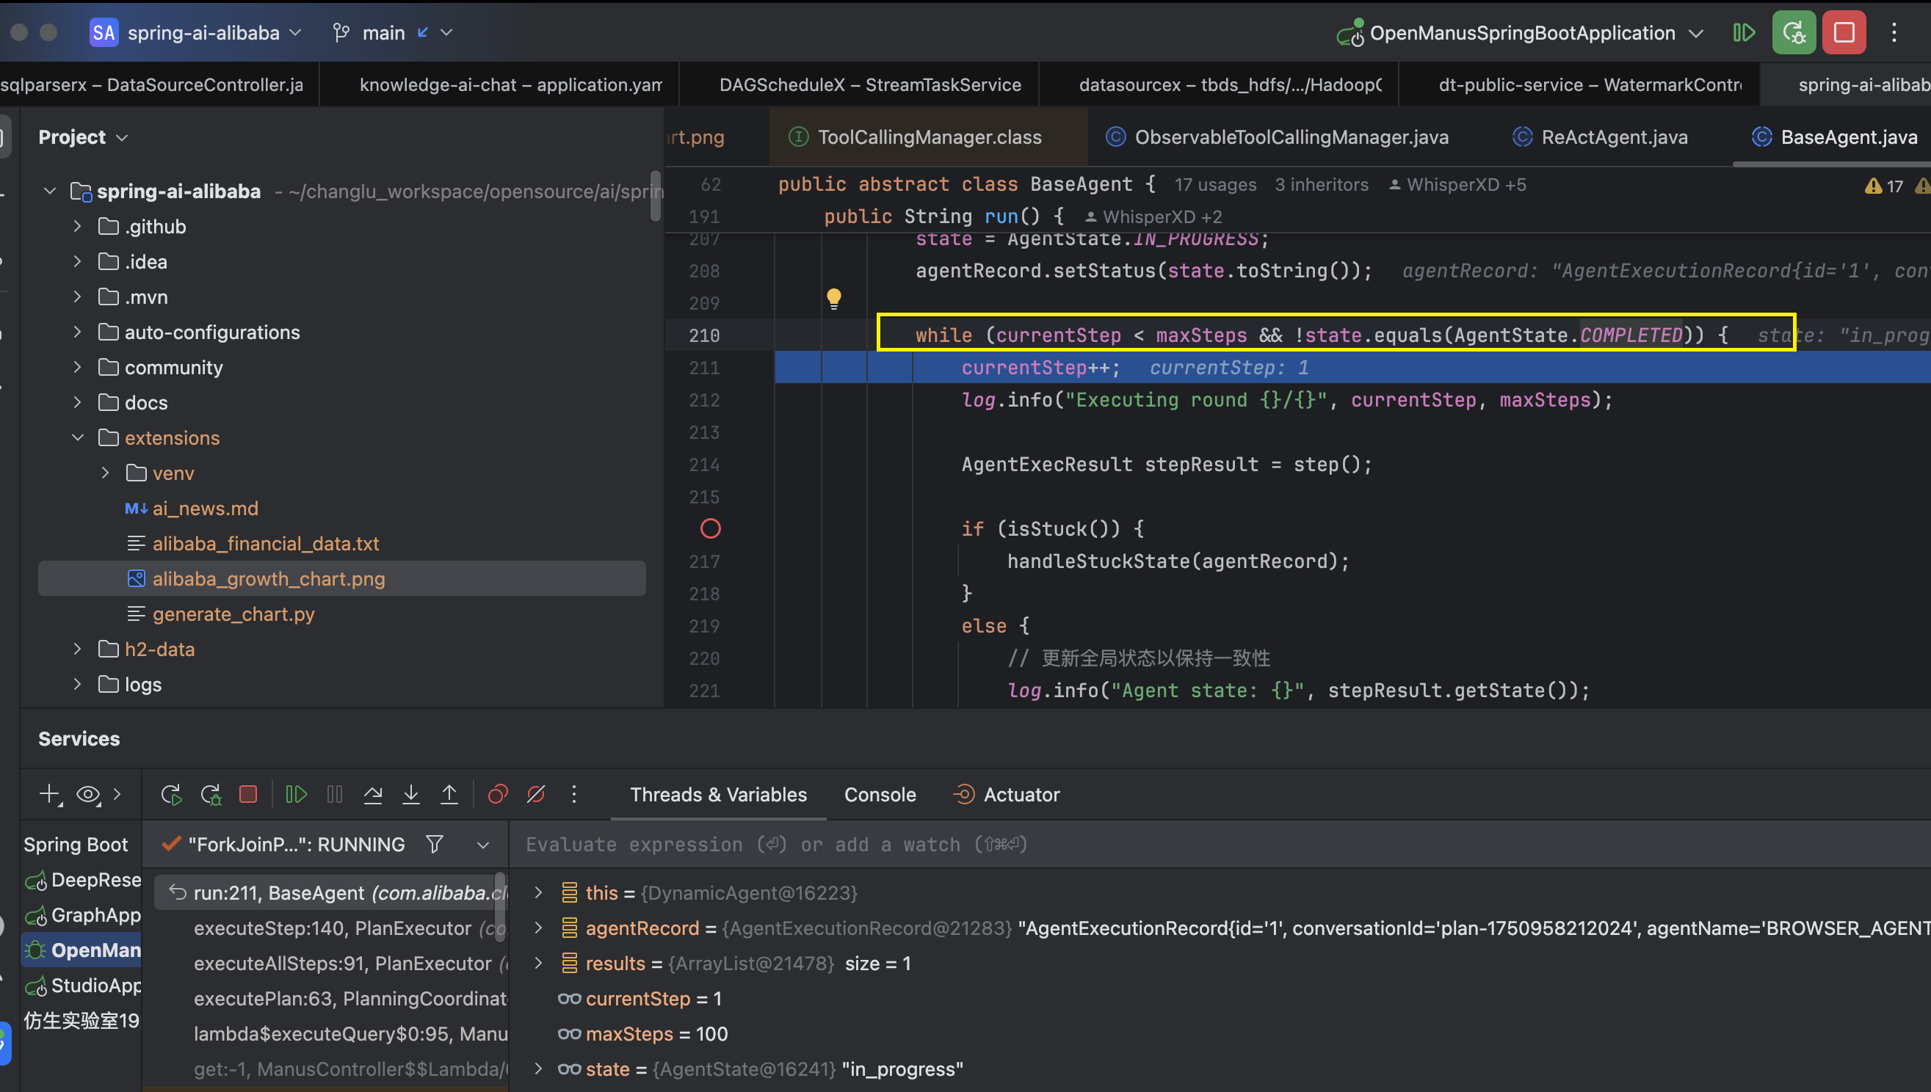Click the rerun icon in Services toolbar
This screenshot has height=1092, width=1931.
[171, 794]
